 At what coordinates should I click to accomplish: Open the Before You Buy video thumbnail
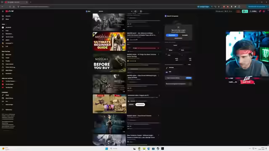[109, 62]
